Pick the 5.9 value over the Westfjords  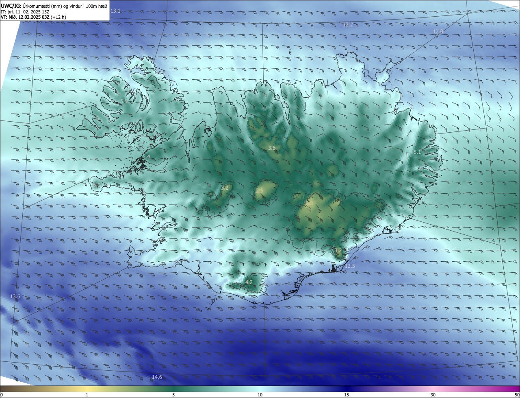pos(124,101)
